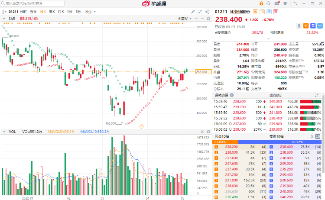This screenshot has width=325, height=200.
Task: Switch to the 1分 one-minute chart
Action: click(x=69, y=12)
